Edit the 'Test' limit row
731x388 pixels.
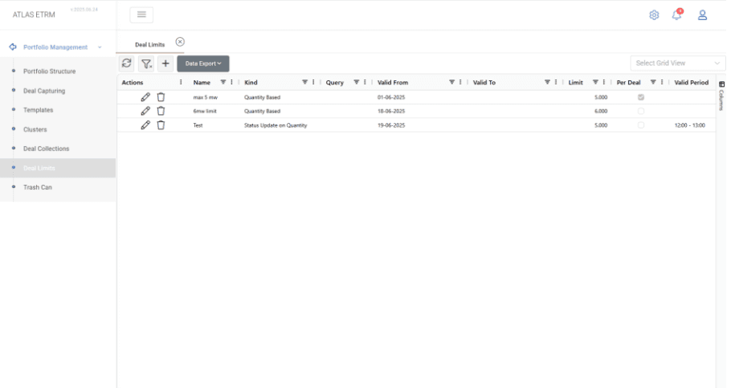[145, 125]
